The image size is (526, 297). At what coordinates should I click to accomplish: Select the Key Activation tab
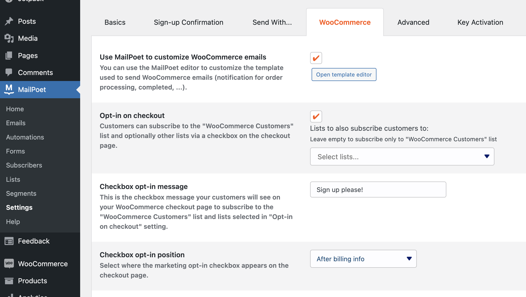480,22
